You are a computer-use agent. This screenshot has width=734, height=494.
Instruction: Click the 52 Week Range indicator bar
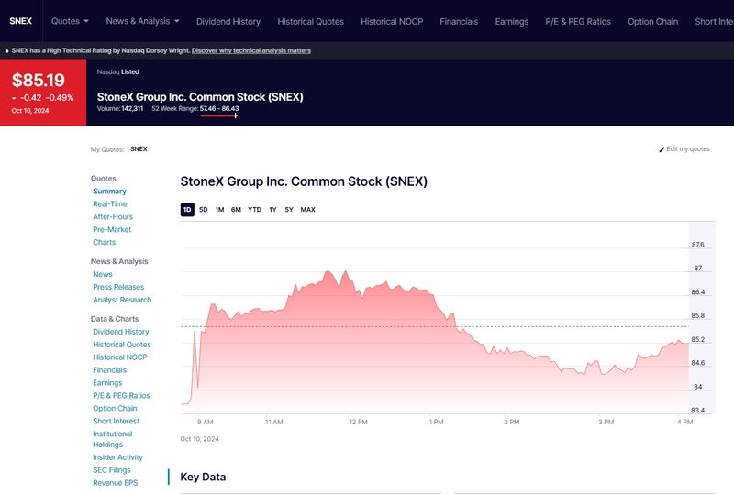pyautogui.click(x=218, y=115)
